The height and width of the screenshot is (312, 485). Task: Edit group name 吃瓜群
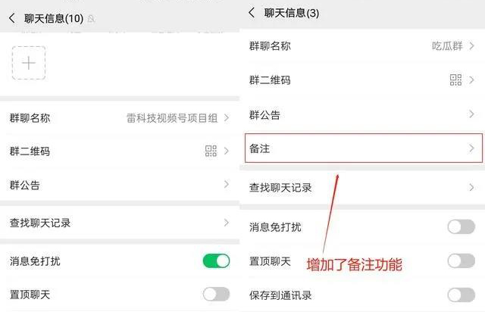[446, 46]
